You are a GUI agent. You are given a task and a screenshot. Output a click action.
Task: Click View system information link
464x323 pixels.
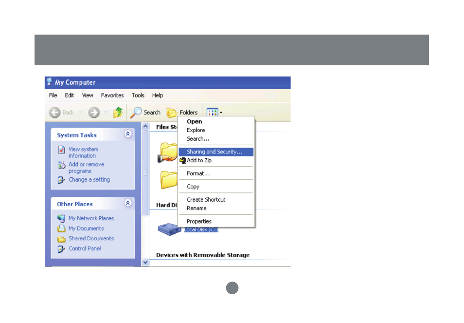click(x=84, y=152)
